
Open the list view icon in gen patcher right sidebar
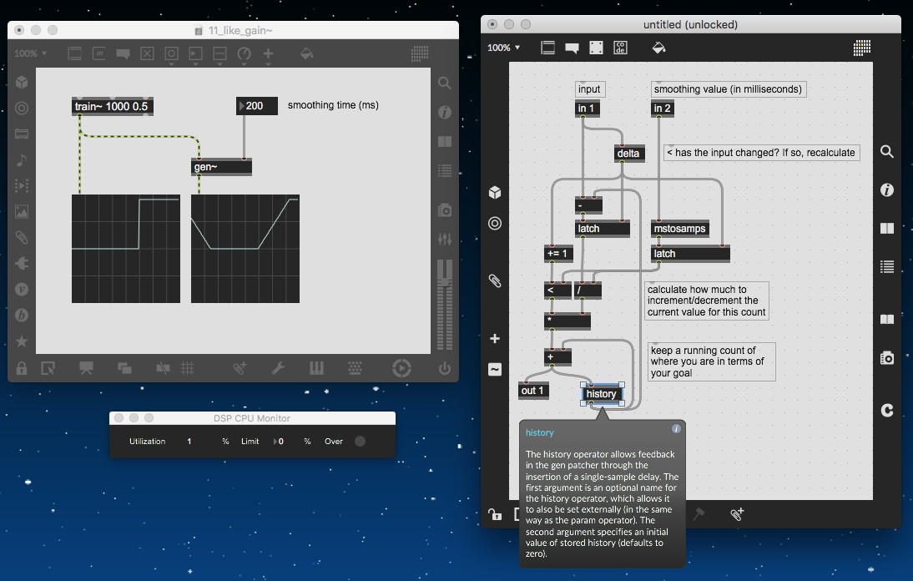coord(887,266)
